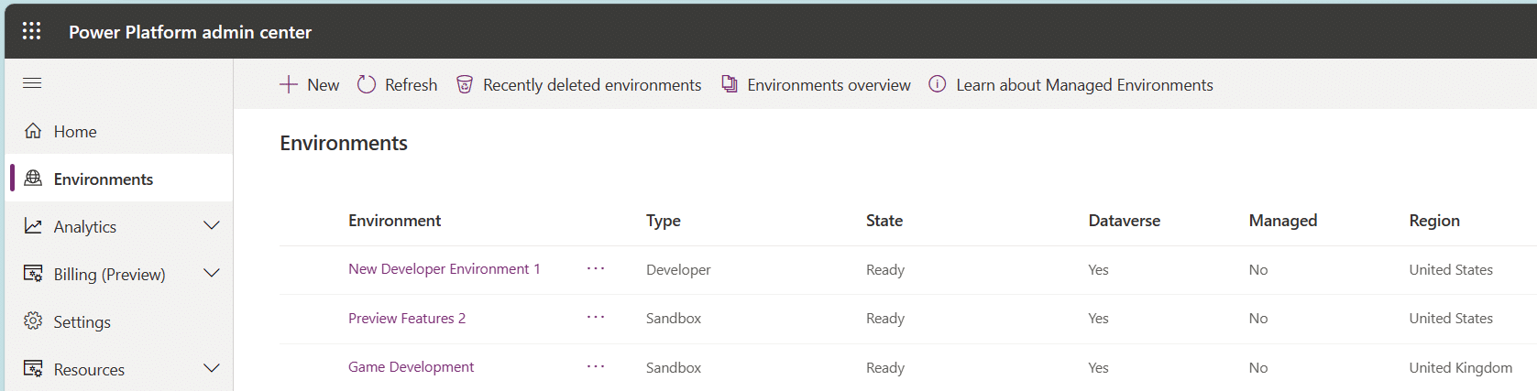This screenshot has height=391, width=1537.
Task: Open more options for Preview Features 2
Action: (596, 318)
